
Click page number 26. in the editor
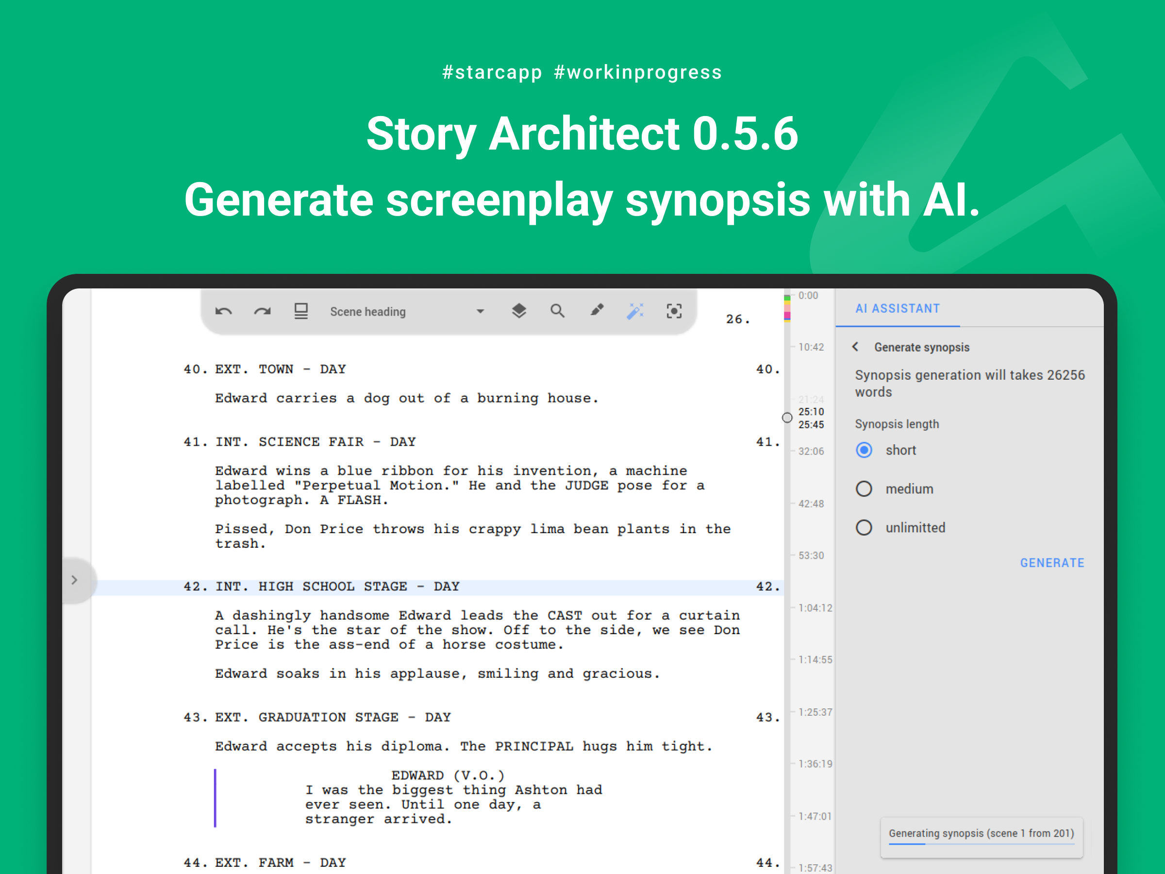click(737, 319)
